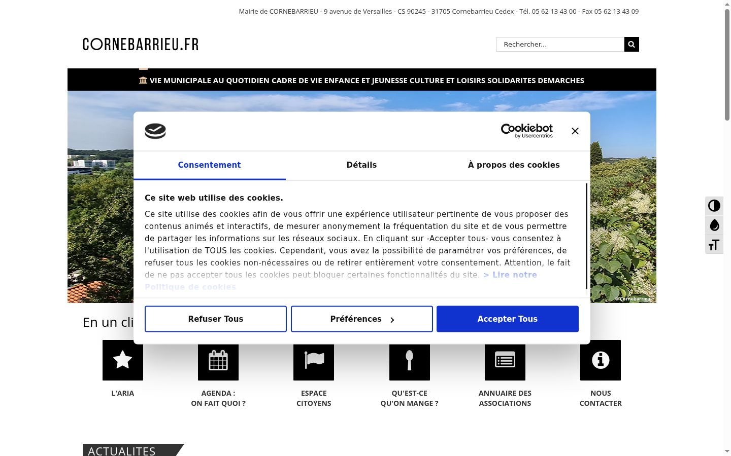Click the heading Ce site web utilise des cookies
731x456 pixels.
point(214,198)
